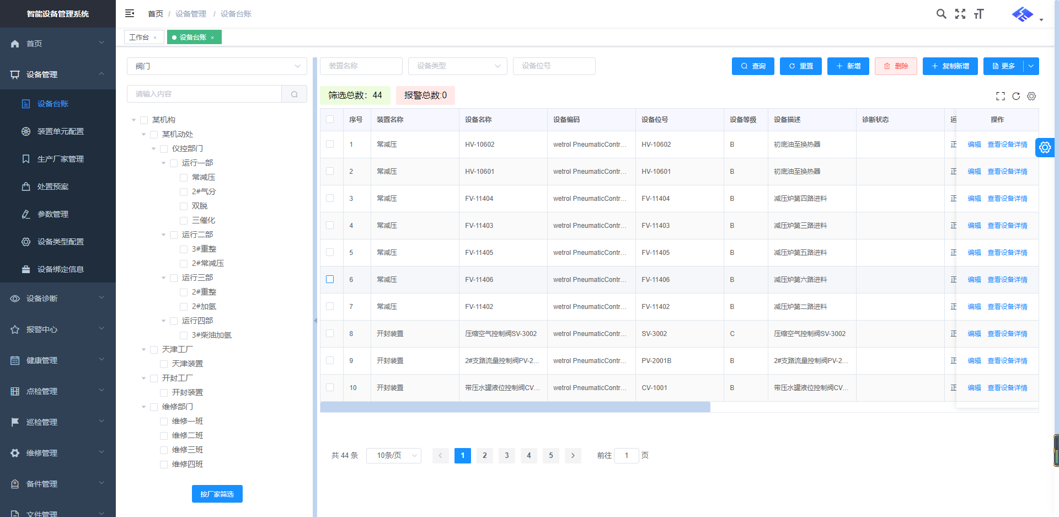Open 处置预案 sidebar item

58,186
